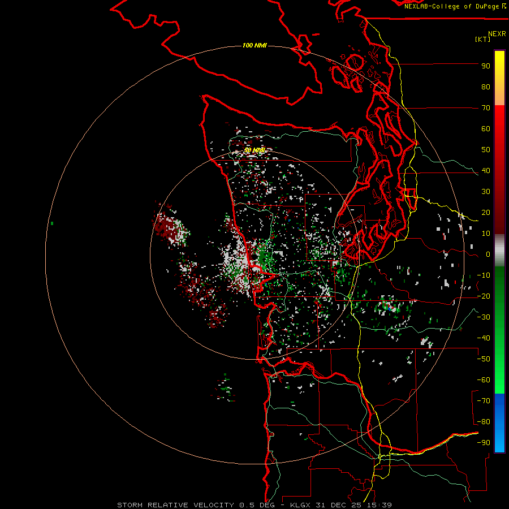
Task: Select the -40 value on the legend
Action: [x=484, y=338]
